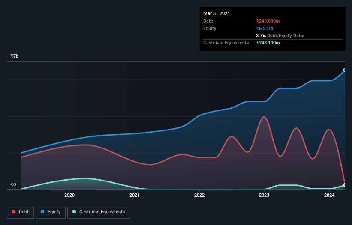The image size is (352, 225).
Task: Click the ₹7b y-axis label
Action: (x=15, y=56)
